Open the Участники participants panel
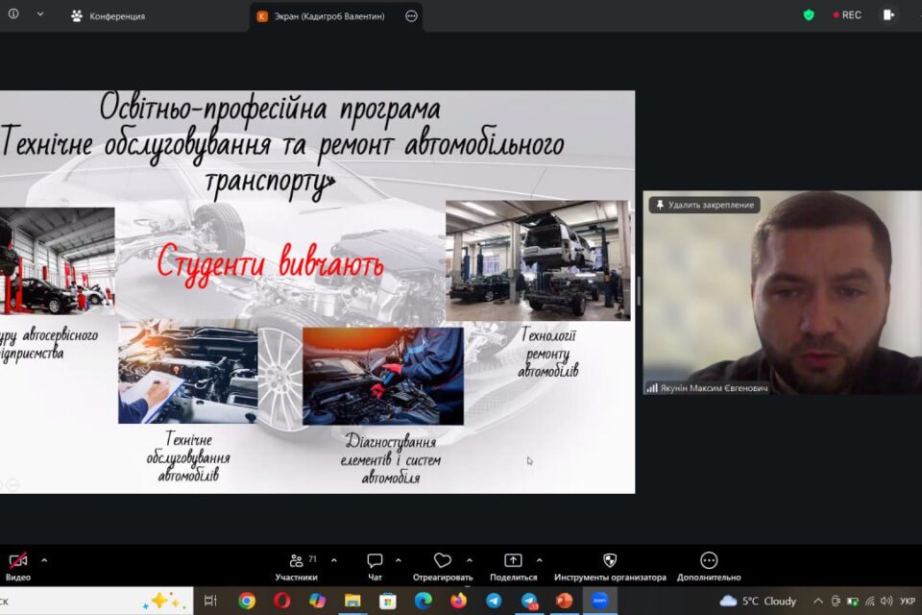 (x=297, y=567)
